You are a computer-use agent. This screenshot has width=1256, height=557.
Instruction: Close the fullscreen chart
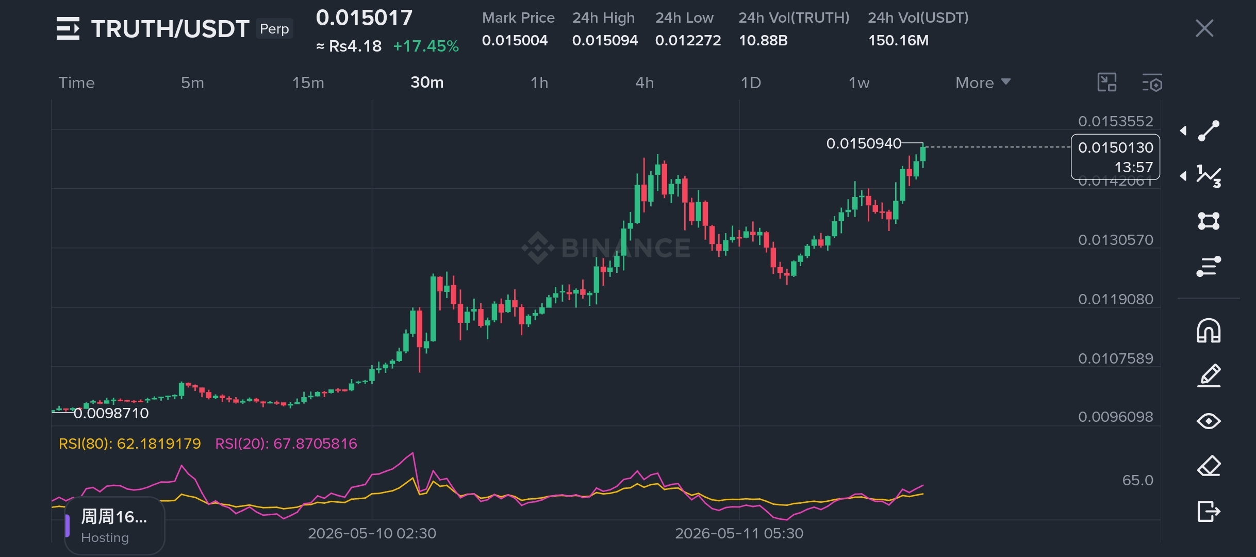(1204, 28)
